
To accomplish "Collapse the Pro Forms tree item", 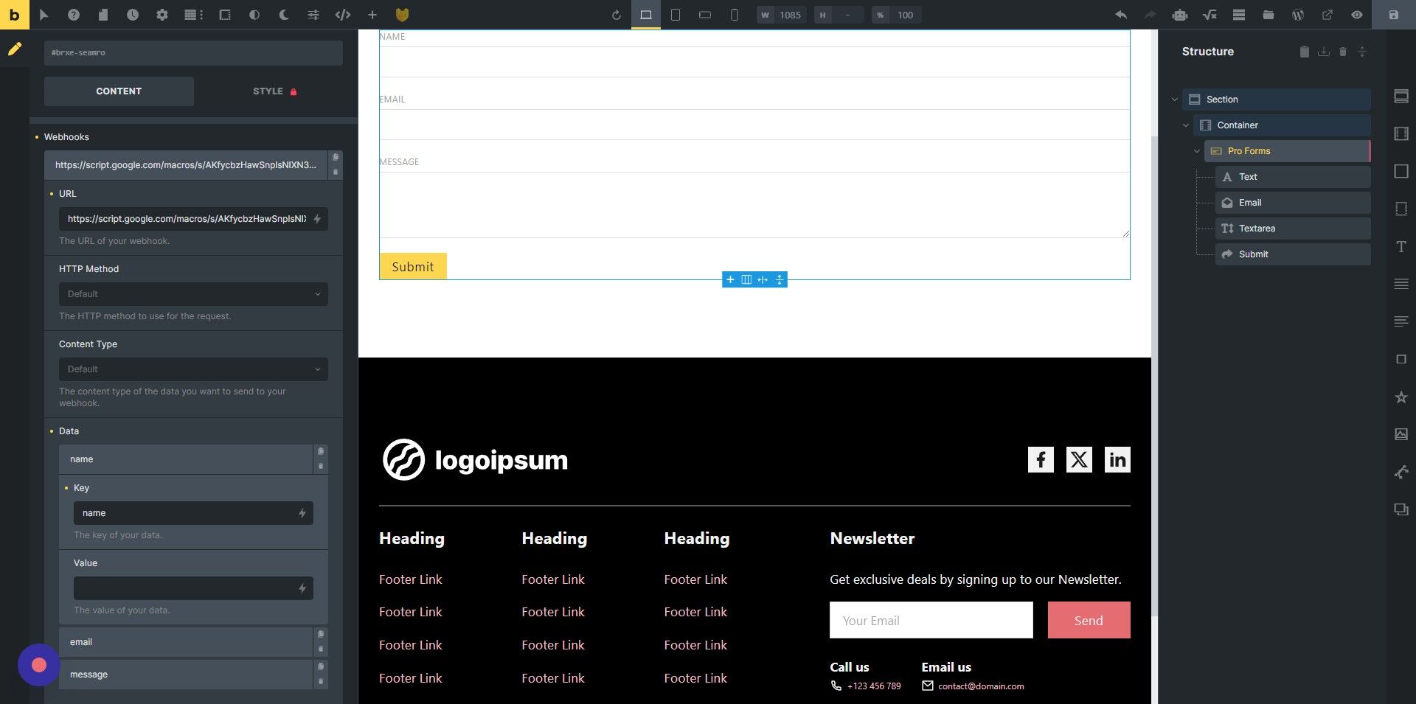I will pyautogui.click(x=1197, y=150).
